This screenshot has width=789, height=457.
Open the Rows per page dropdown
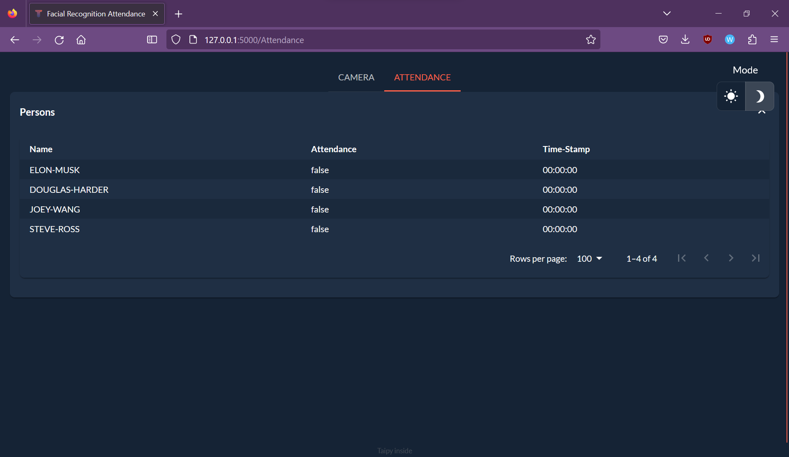click(589, 258)
